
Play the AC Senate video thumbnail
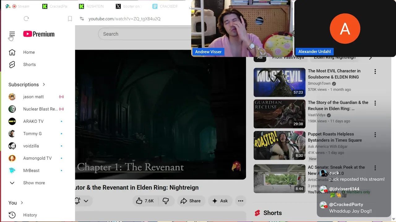click(x=279, y=179)
